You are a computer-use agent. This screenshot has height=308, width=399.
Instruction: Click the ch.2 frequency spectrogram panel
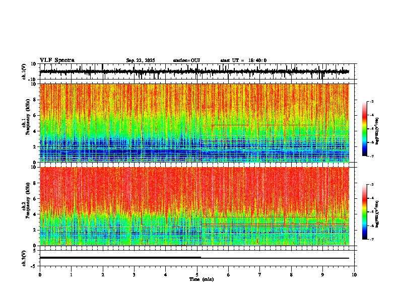click(194, 206)
